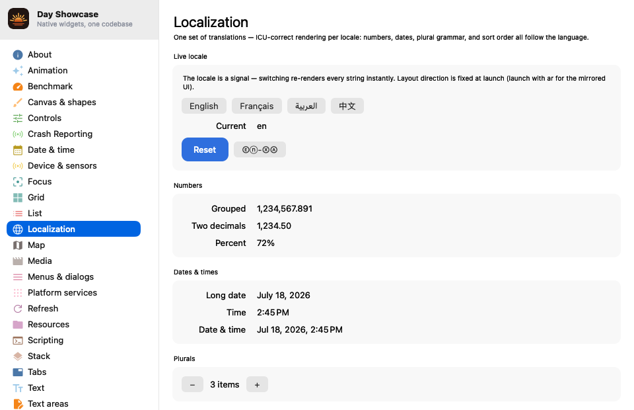Screen dimensions: 634x410
Task: Switch locale to Chinese (中文)
Action: [x=347, y=106]
